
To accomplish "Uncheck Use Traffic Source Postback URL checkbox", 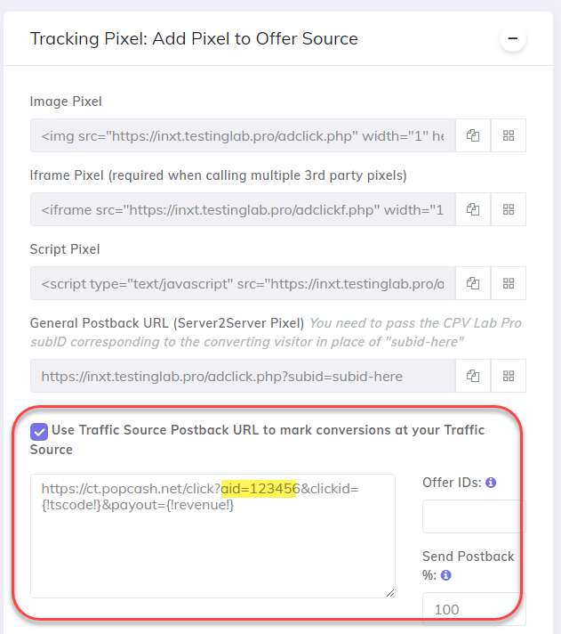I will tap(39, 432).
